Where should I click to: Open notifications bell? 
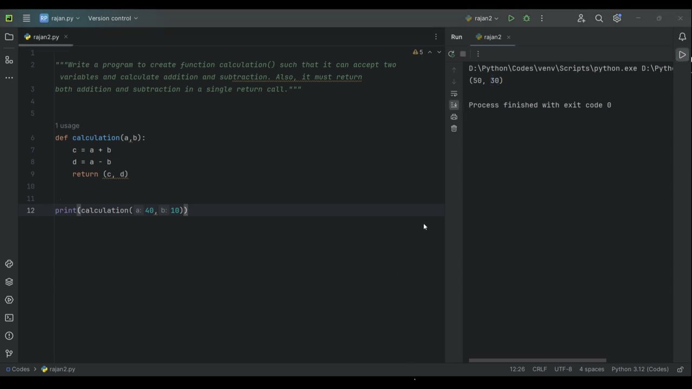pyautogui.click(x=682, y=37)
